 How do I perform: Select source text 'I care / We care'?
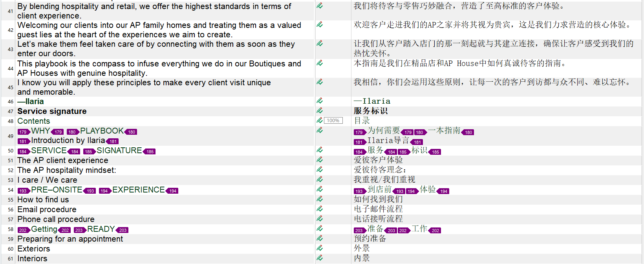tap(47, 180)
